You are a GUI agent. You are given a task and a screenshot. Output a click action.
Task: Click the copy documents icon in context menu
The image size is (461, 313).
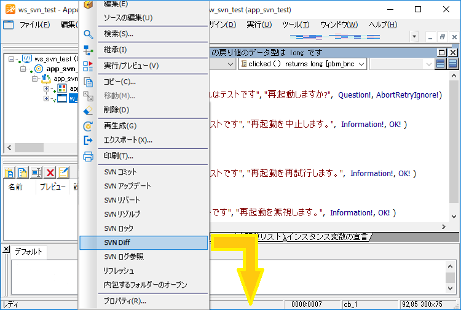(x=88, y=82)
